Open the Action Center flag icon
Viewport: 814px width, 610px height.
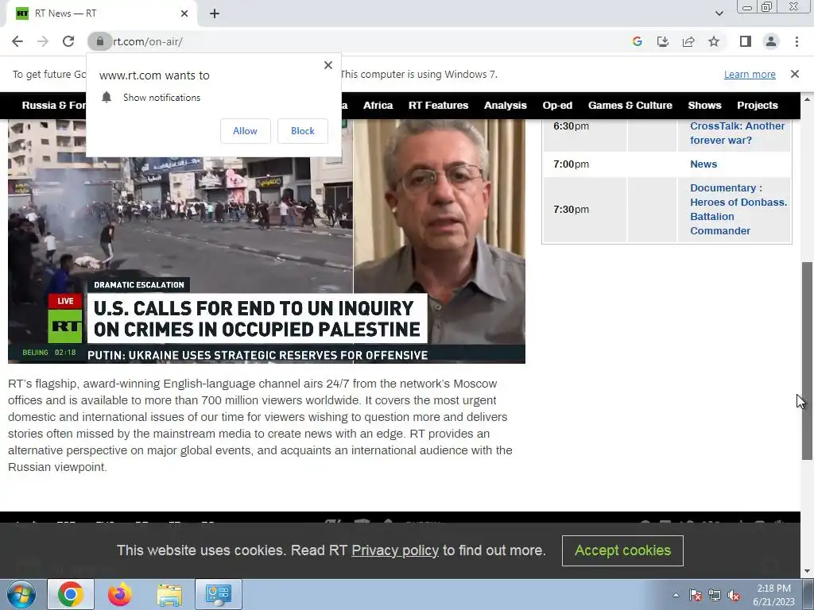(x=696, y=595)
